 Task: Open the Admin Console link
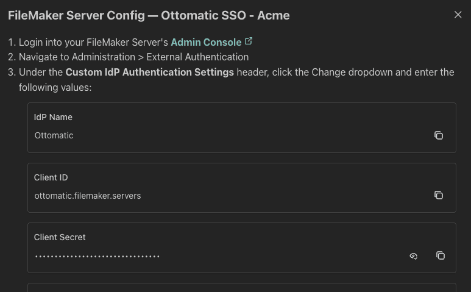[205, 42]
